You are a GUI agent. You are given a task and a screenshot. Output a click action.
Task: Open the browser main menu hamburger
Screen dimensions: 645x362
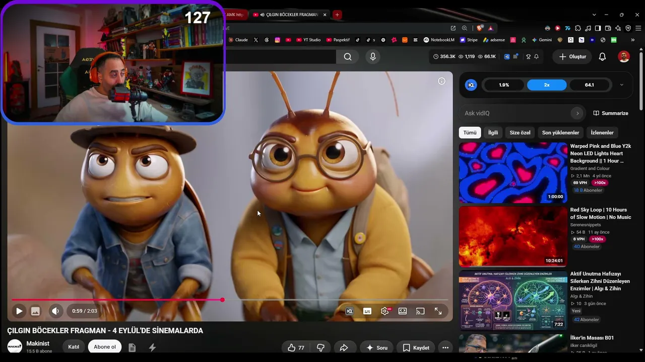(x=638, y=28)
